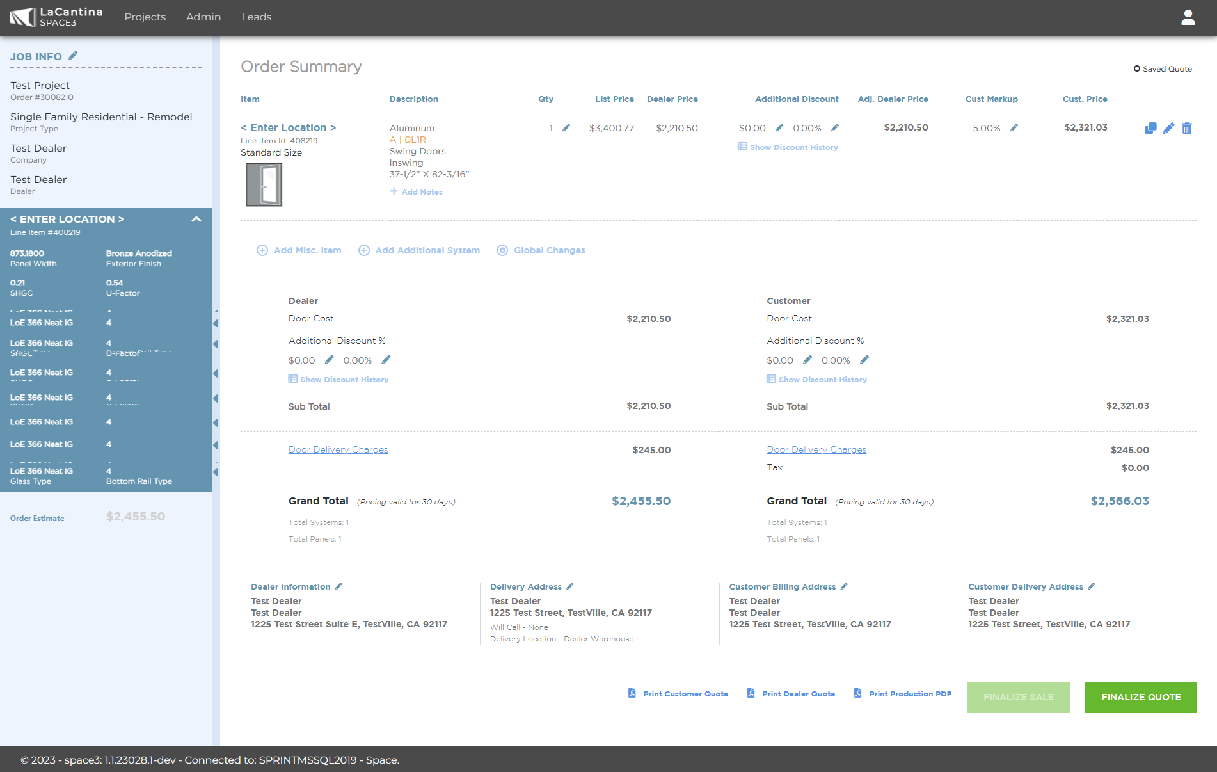Open the Projects menu
Viewport: 1217px width, 772px height.
145,17
